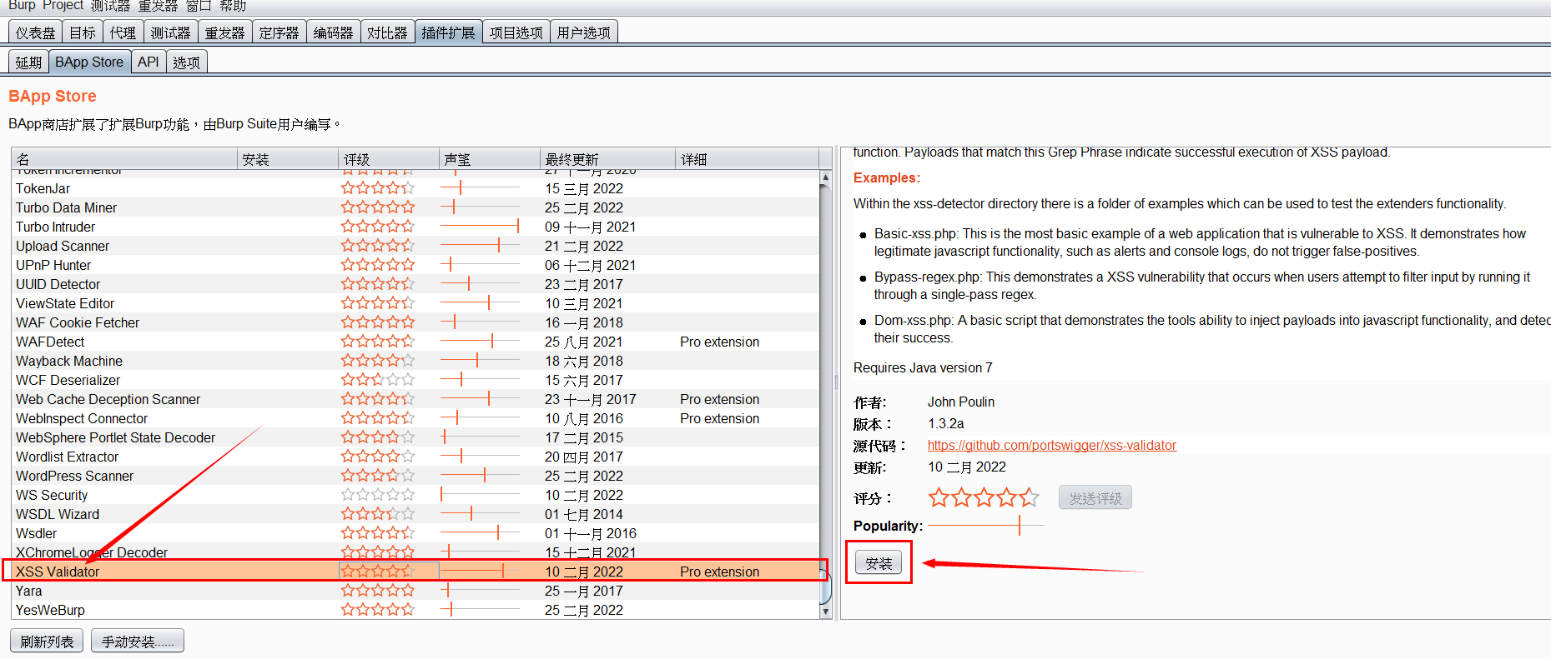The height and width of the screenshot is (659, 1551).
Task: Select the WordPress Scanner row
Action: click(x=415, y=476)
